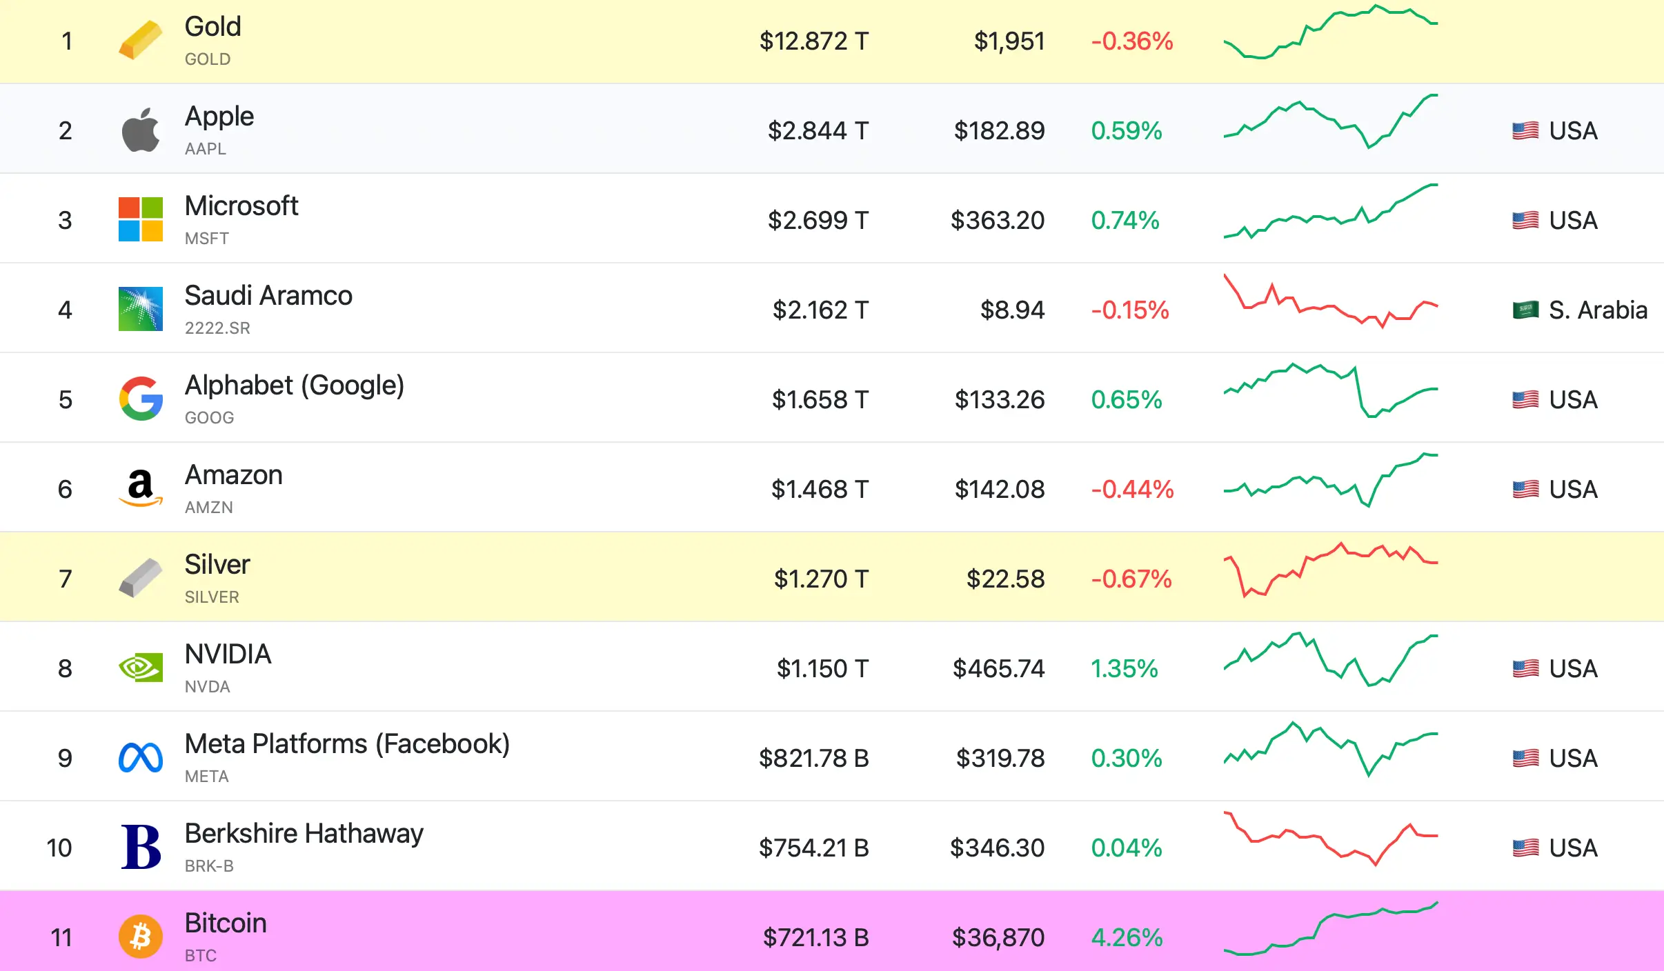Viewport: 1664px width, 971px height.
Task: Open the Meta Platforms (Facebook) link
Action: tap(347, 744)
